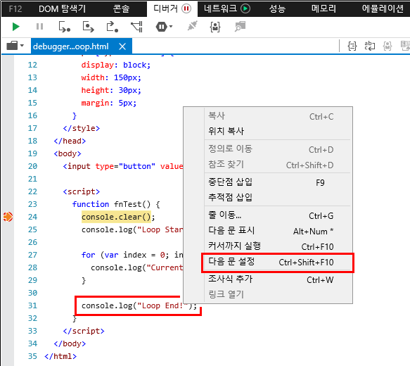Click the play indicator on 네트워크 tab
This screenshot has height=366, width=410.
pyautogui.click(x=245, y=9)
